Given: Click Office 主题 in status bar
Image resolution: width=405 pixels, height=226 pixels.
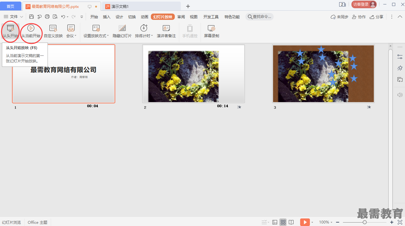Looking at the screenshot, I should (x=37, y=222).
